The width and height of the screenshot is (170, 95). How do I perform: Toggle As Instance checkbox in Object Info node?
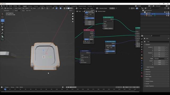[x=85, y=43]
